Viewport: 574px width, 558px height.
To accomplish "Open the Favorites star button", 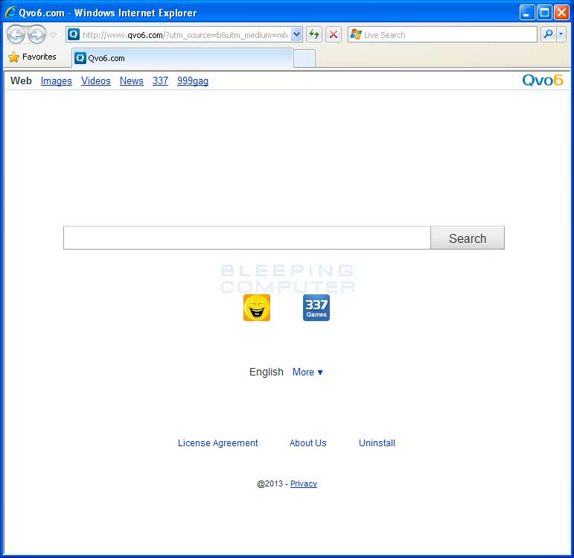I will 32,57.
